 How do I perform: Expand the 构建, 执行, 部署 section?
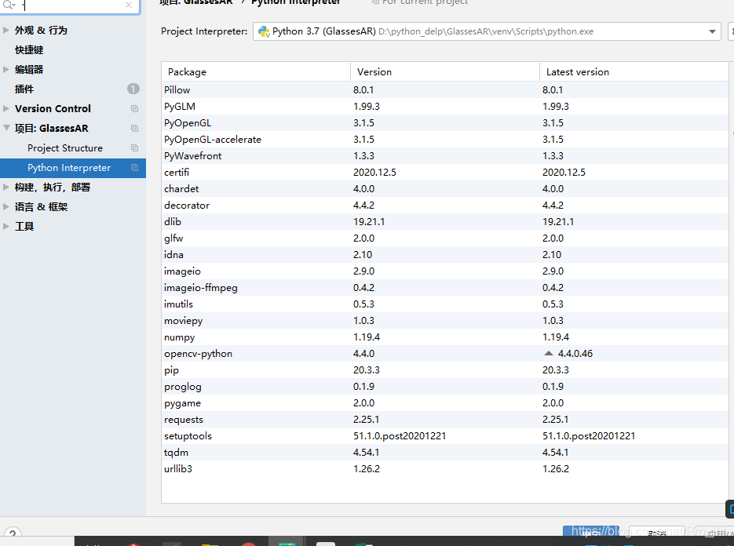pyautogui.click(x=6, y=187)
